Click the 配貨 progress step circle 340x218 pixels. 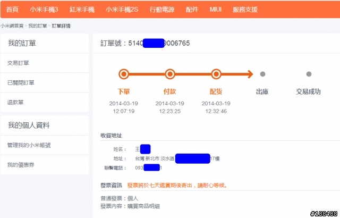(x=216, y=74)
